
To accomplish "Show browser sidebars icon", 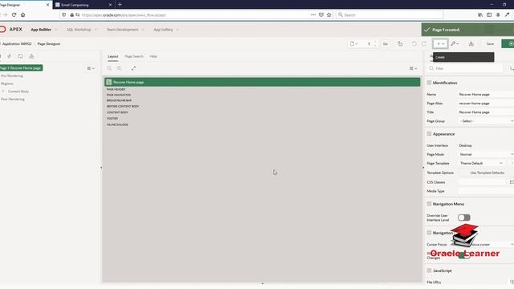I will (x=489, y=14).
